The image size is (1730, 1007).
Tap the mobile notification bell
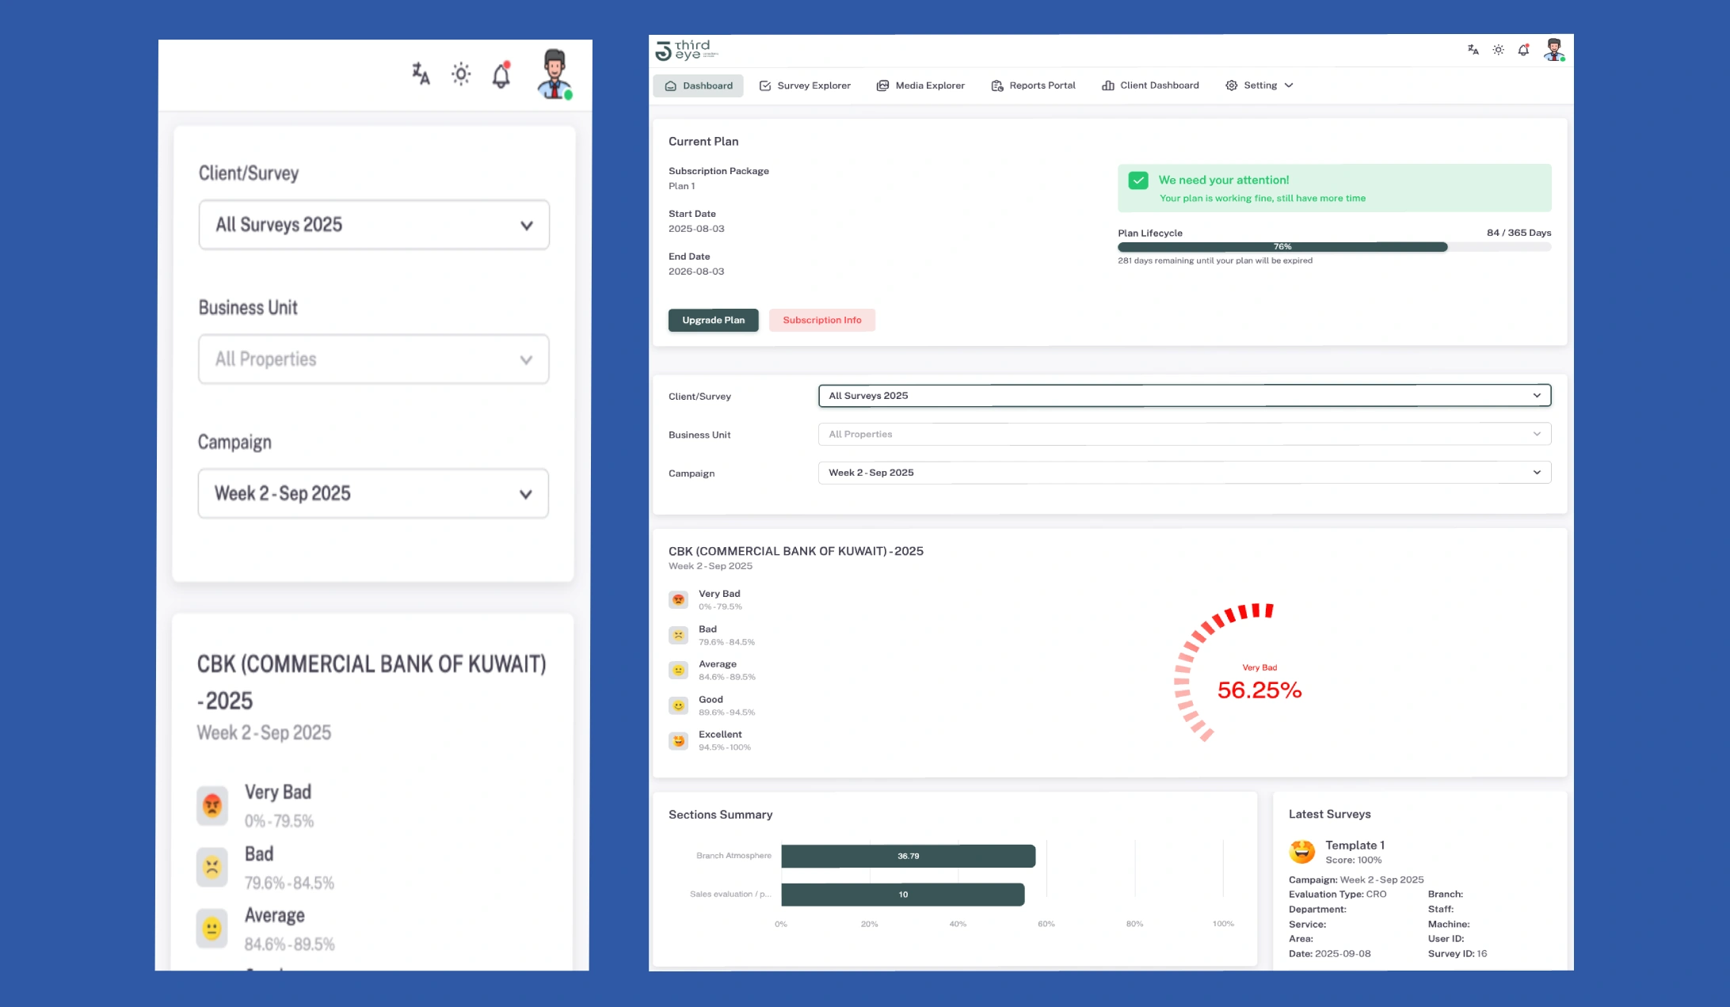[x=501, y=75]
